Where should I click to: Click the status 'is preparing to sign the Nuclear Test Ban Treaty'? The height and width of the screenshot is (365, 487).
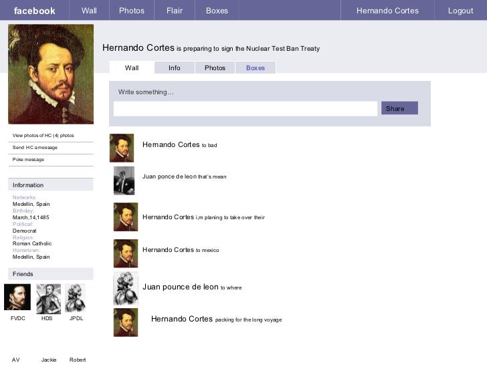[248, 48]
